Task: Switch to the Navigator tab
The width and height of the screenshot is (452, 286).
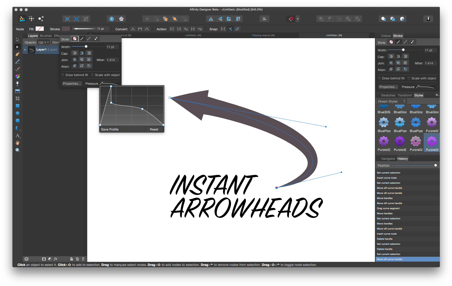Action: [388, 159]
